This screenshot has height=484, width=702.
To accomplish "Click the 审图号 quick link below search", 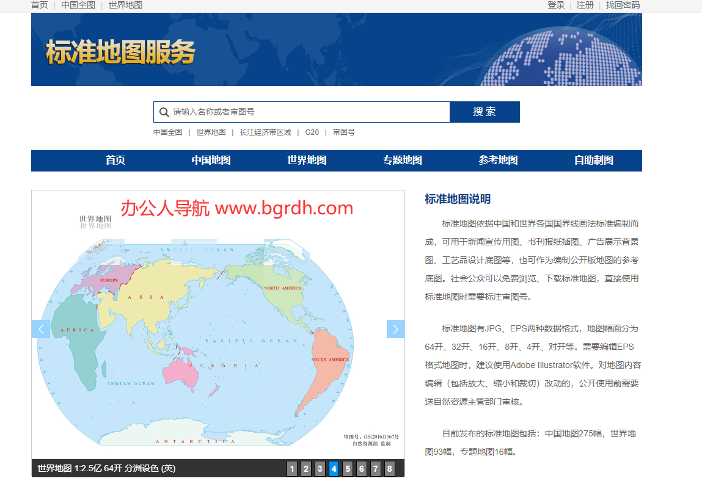I will click(345, 132).
